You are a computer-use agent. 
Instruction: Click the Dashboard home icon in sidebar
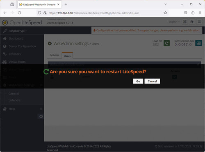pos(5,39)
